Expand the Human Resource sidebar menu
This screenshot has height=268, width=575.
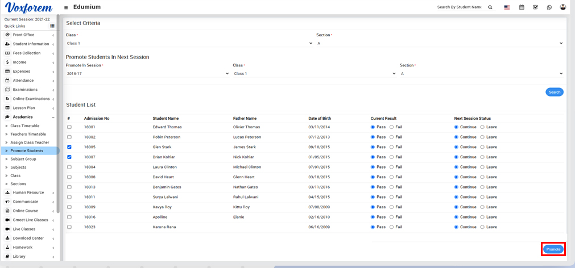click(30, 192)
